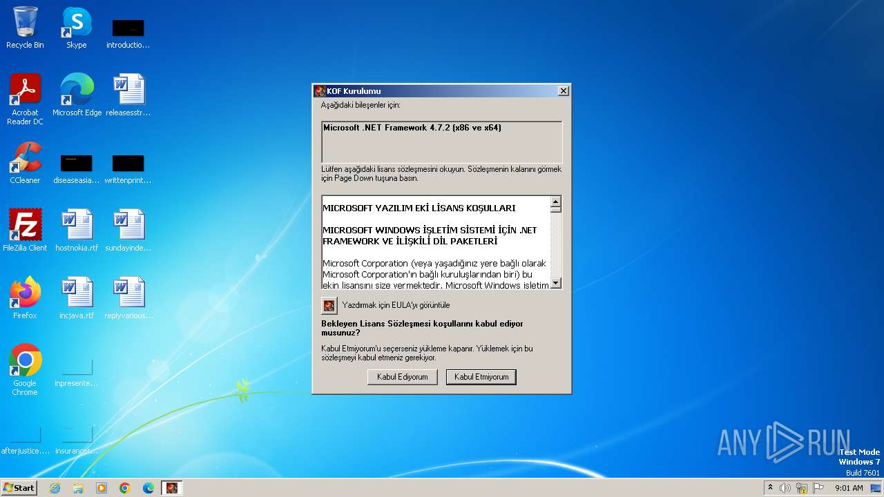Launch Edge from the taskbar

tap(148, 488)
